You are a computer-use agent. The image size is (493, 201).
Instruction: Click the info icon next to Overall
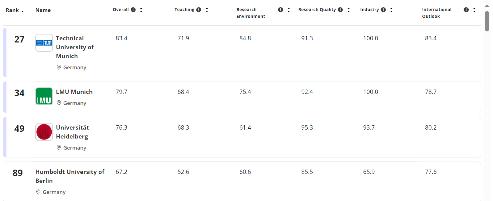point(133,10)
